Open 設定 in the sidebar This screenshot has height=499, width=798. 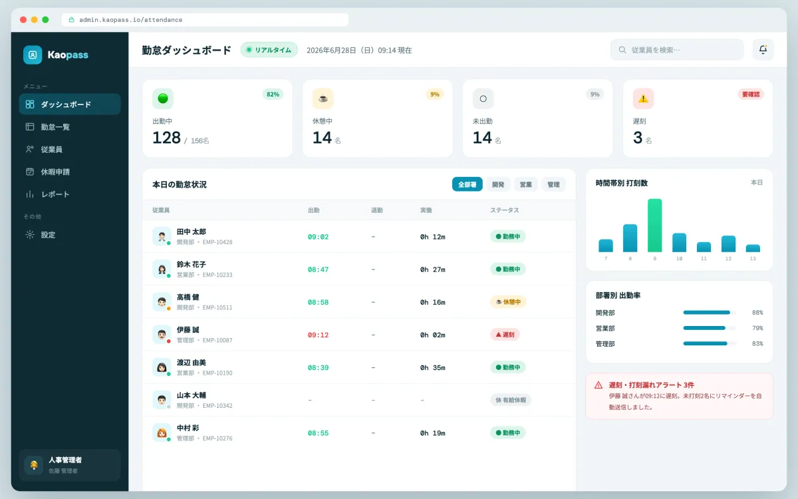click(x=70, y=235)
